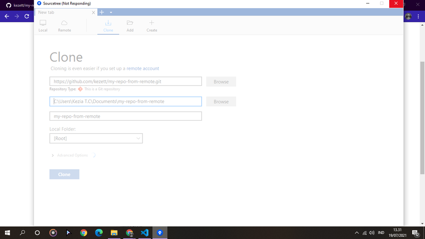Reload the browser page

pyautogui.click(x=27, y=16)
